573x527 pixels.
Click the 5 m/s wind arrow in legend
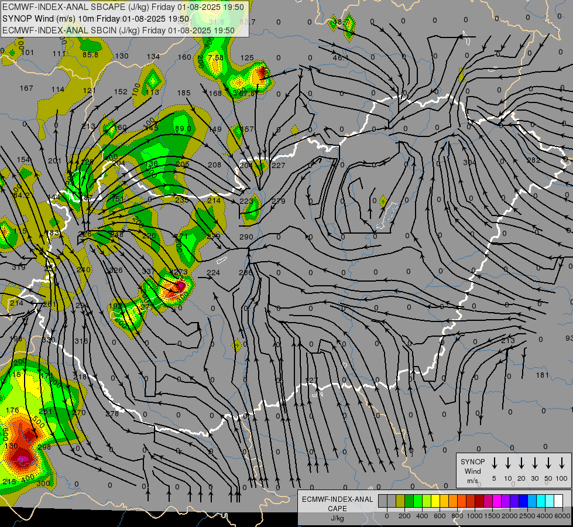(x=494, y=463)
